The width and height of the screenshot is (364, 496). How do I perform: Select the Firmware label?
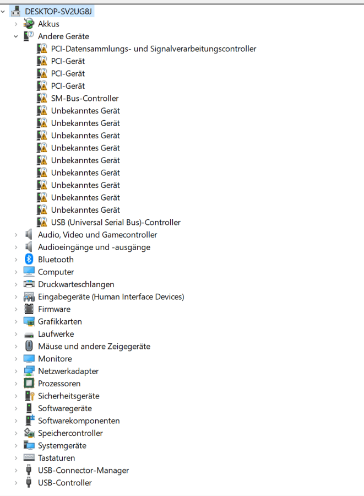(x=55, y=309)
